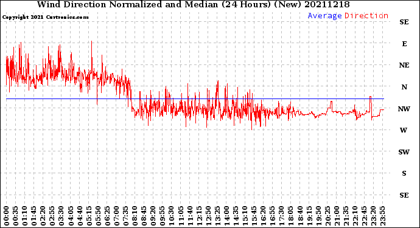Click the Copyright 2021 Cartronics.com label
Screen dimensions: 420x228
45,17
